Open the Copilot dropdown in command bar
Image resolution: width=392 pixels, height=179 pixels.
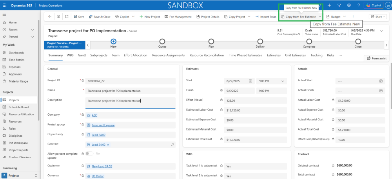[x=133, y=17]
